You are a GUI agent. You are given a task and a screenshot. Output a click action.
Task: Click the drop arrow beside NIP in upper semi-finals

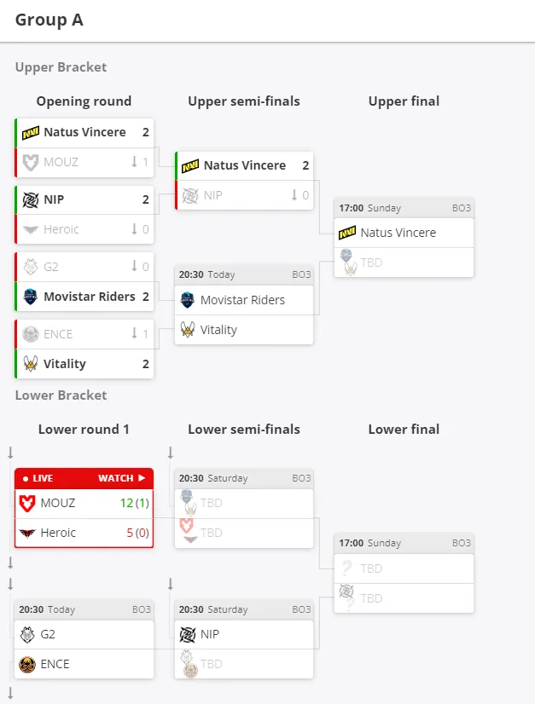tap(294, 195)
